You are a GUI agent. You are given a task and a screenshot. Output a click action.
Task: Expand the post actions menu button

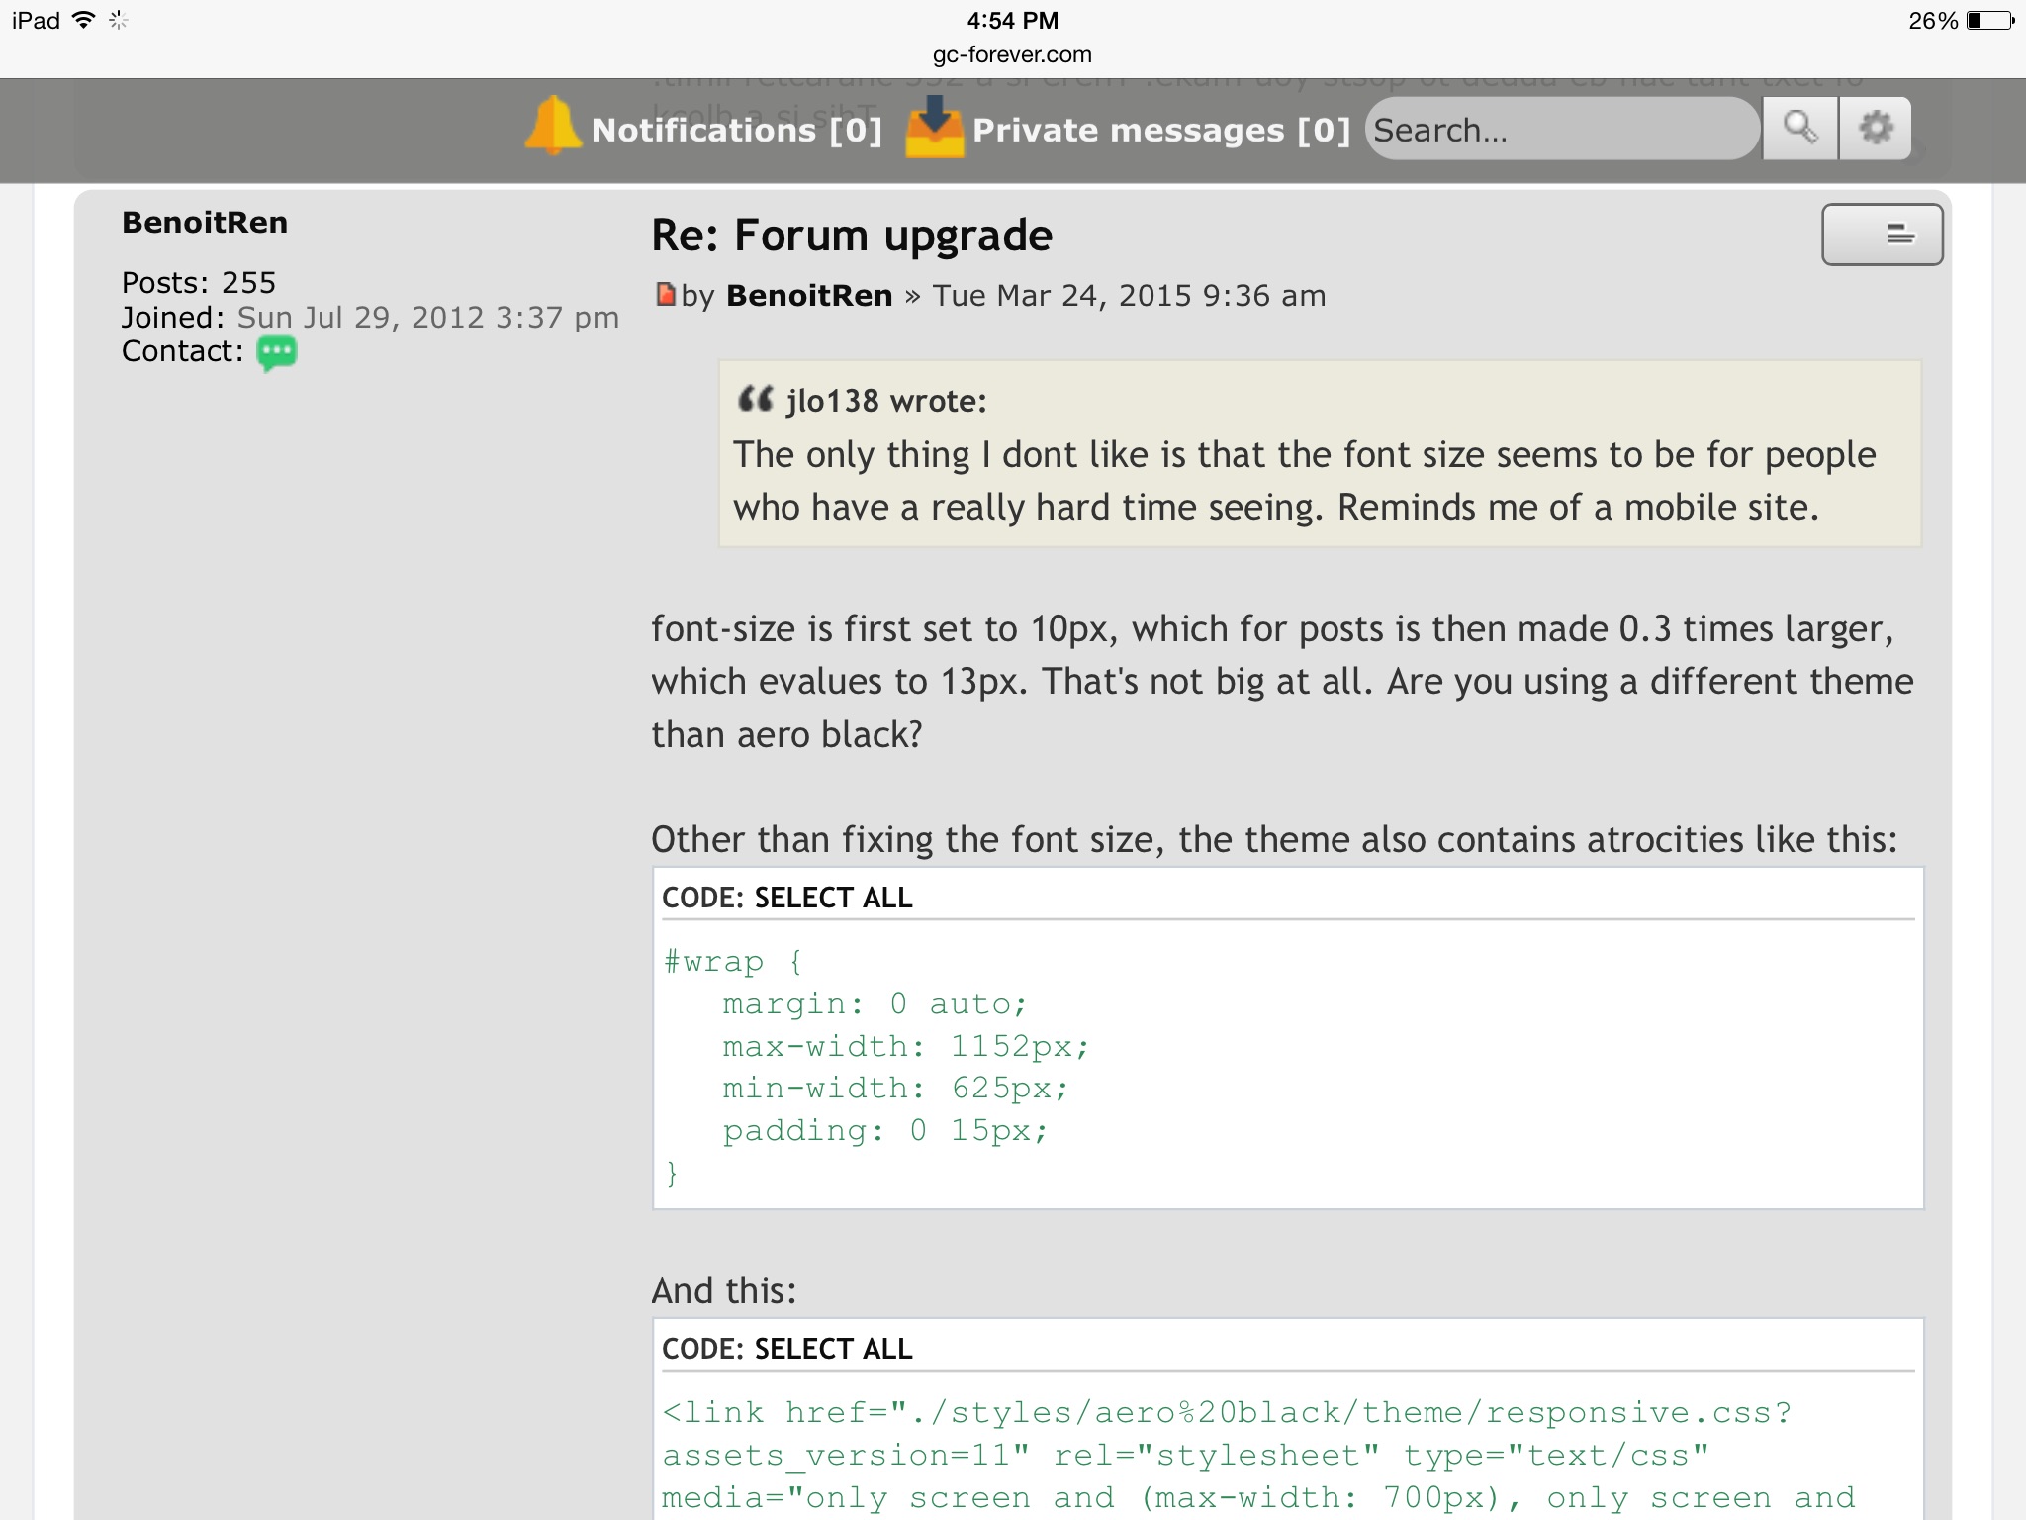click(x=1882, y=235)
